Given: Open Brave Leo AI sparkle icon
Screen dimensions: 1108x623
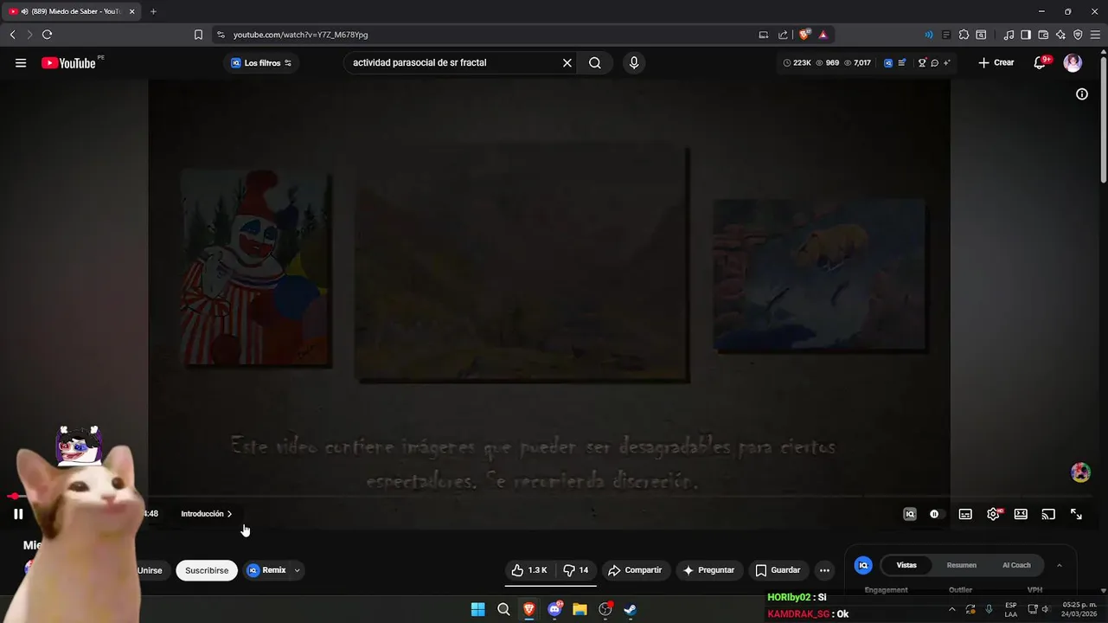Looking at the screenshot, I should (x=1060, y=35).
